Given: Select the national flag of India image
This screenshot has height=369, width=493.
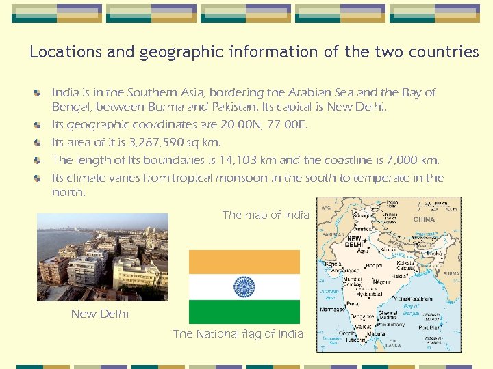Looking at the screenshot, I should pyautogui.click(x=244, y=287).
